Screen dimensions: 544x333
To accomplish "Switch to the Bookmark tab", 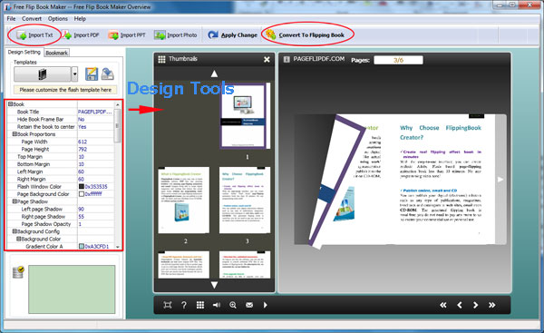I will pos(56,53).
